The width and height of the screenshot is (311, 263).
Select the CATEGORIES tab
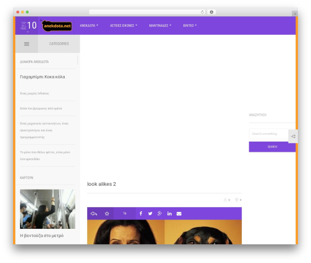[59, 44]
